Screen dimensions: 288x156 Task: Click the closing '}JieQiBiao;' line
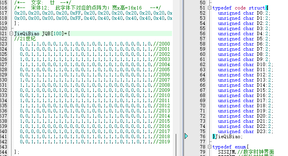coord(227,137)
